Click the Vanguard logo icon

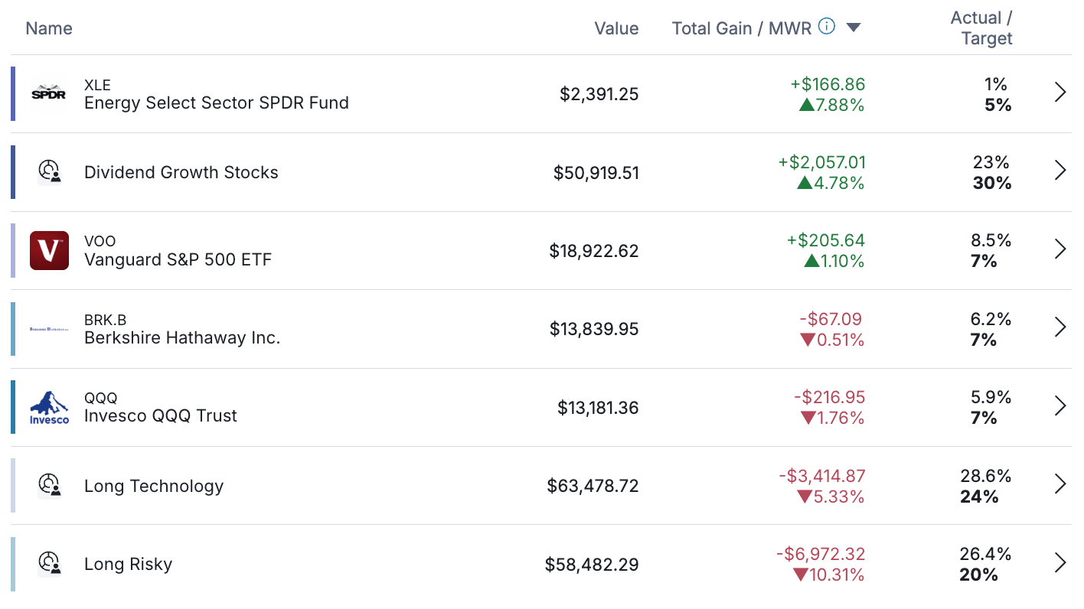(49, 250)
